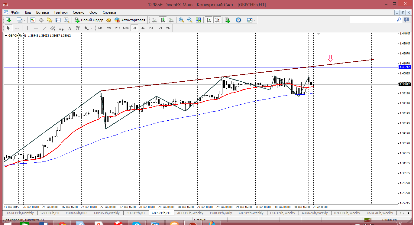Show the Terminal panel
This screenshot has height=225, width=414.
click(x=58, y=20)
